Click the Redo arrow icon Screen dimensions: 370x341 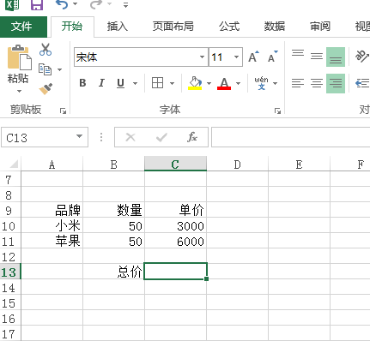click(96, 4)
